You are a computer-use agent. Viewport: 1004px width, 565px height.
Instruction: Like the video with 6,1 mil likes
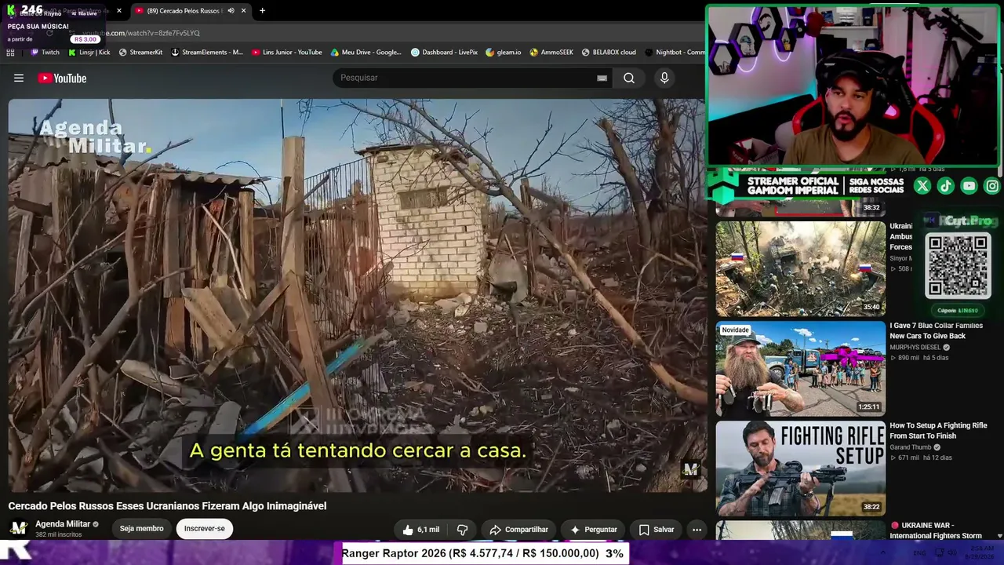click(x=420, y=530)
